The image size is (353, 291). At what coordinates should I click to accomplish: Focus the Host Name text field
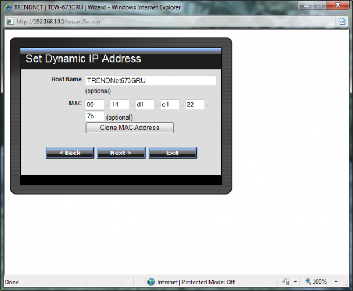click(151, 80)
